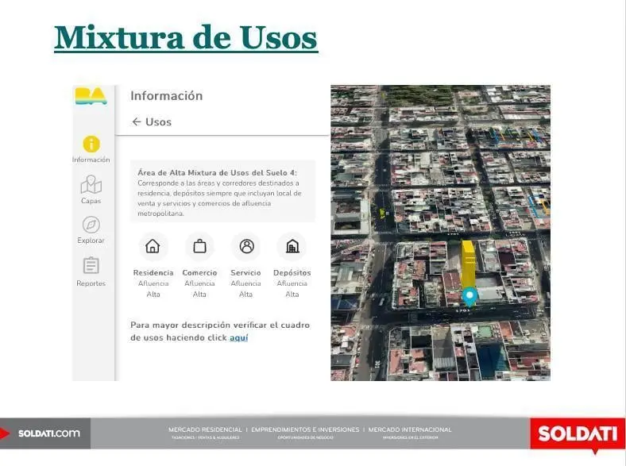
Task: Click the BA city logo
Action: 91,96
